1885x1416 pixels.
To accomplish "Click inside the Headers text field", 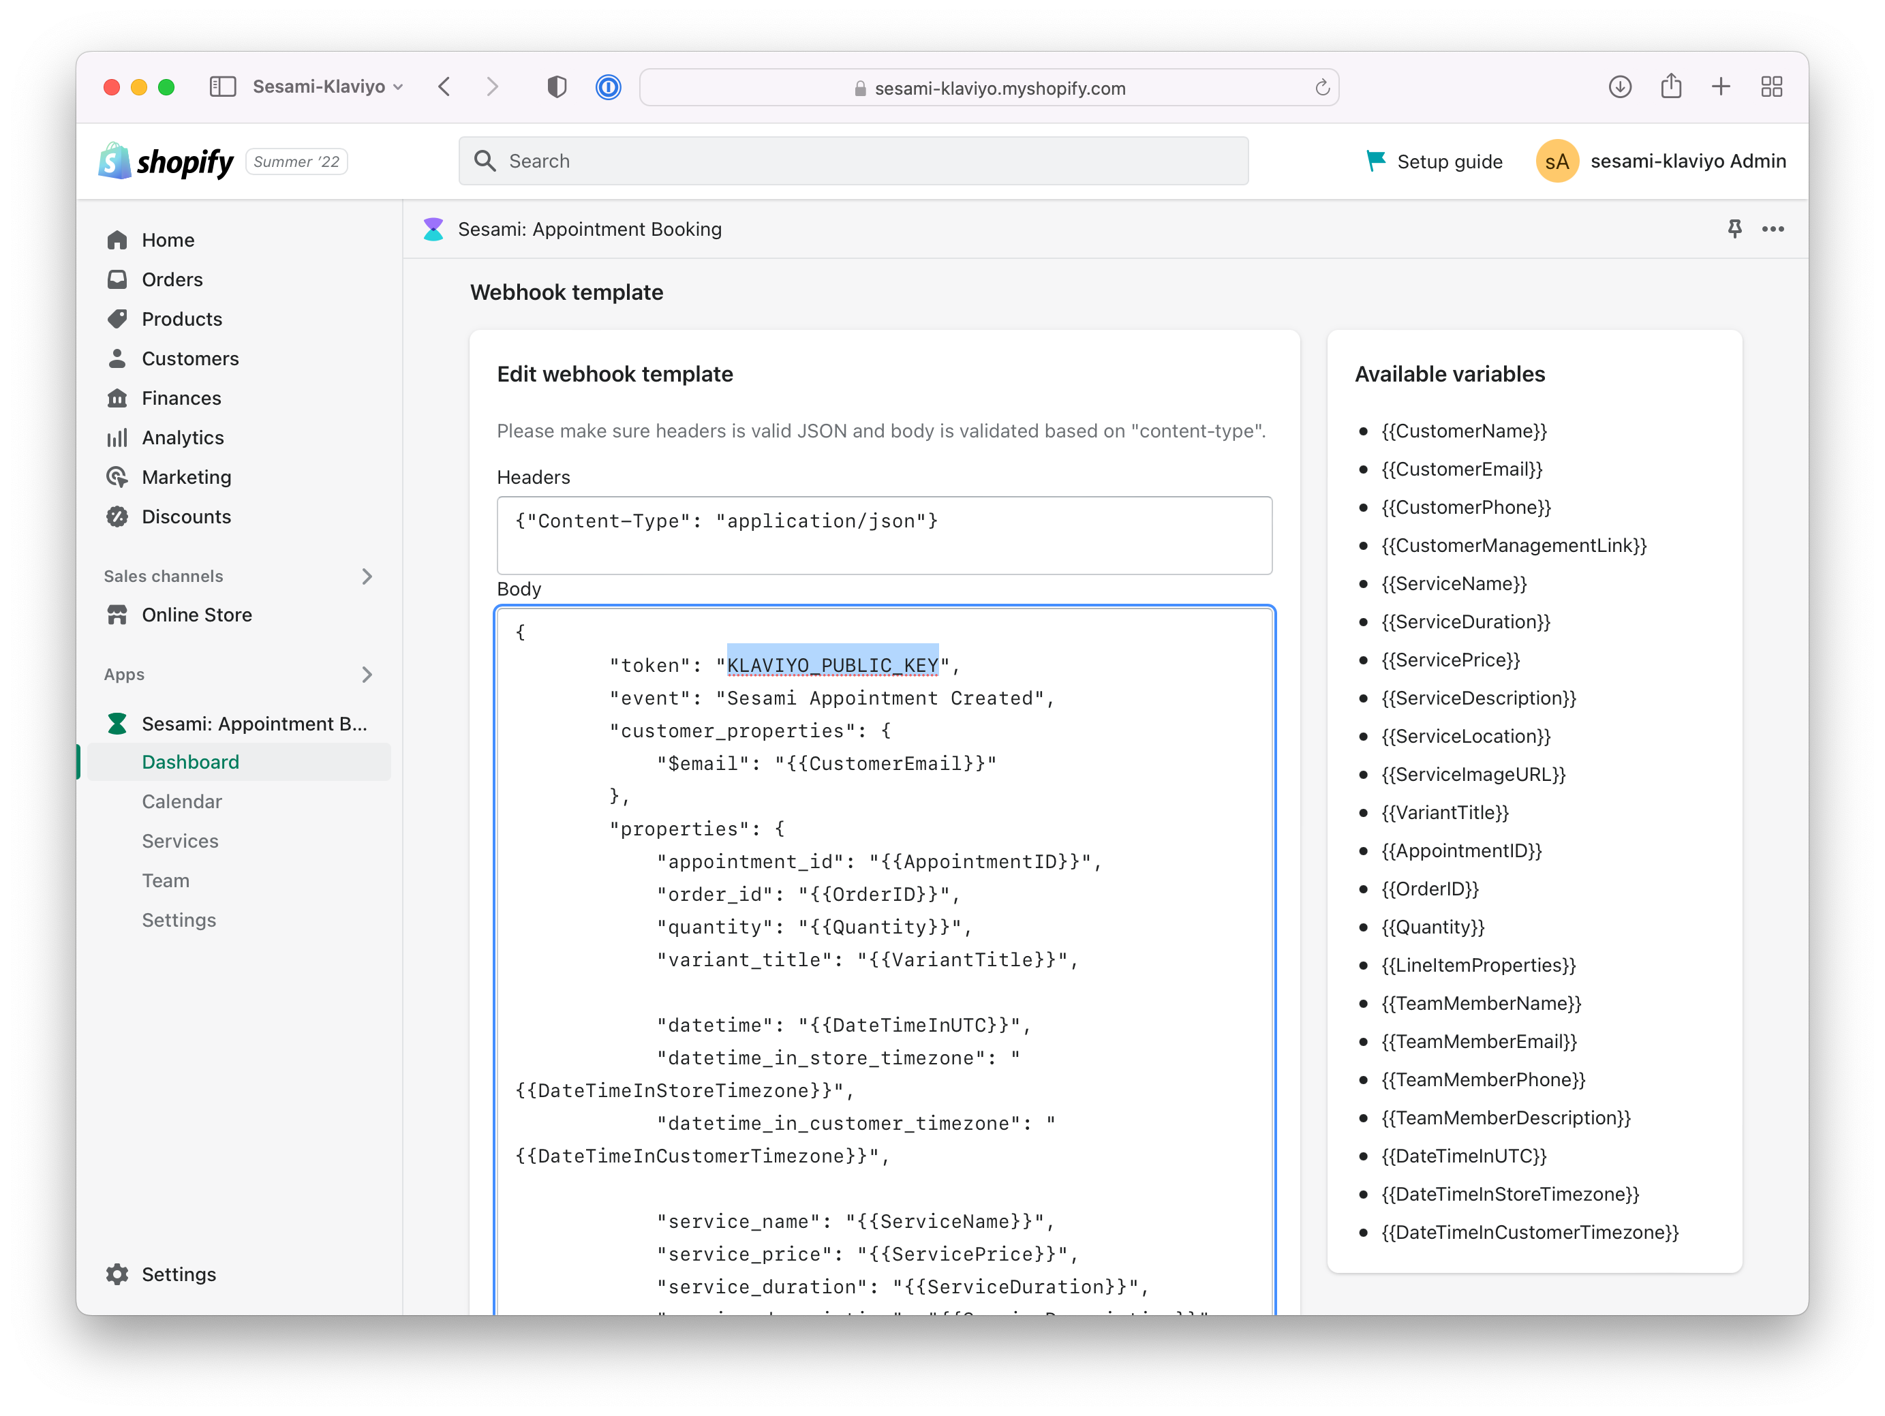I will [x=885, y=535].
